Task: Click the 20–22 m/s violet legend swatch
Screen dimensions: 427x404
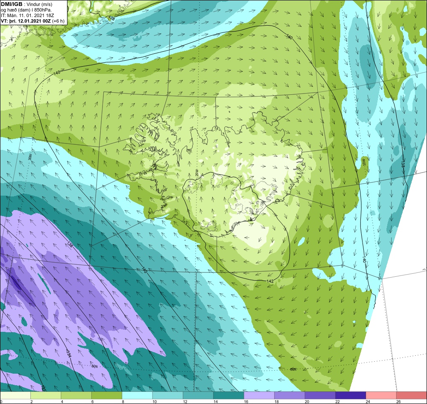Action: [x=320, y=395]
